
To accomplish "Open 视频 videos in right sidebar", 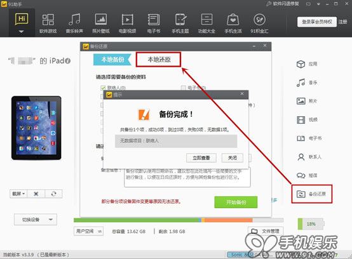I will 307,120.
